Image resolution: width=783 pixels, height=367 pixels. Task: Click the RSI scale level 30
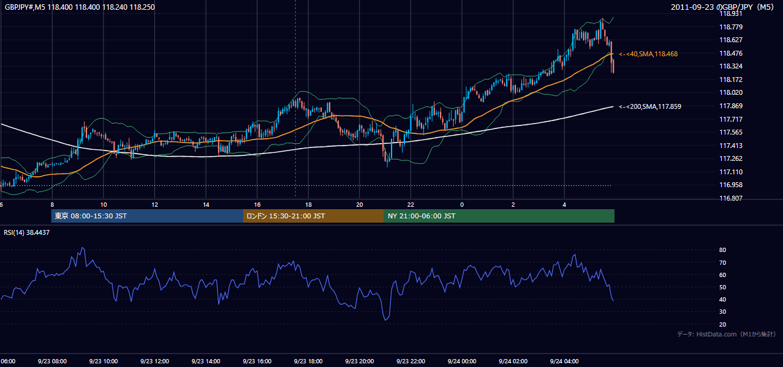(x=722, y=312)
